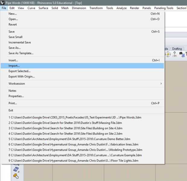The width and height of the screenshot is (187, 181).
Task: Choose Save As Template...
Action: [x=82, y=53]
